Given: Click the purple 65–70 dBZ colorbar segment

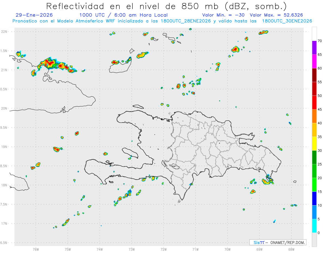Looking at the screenshot, I should [314, 48].
